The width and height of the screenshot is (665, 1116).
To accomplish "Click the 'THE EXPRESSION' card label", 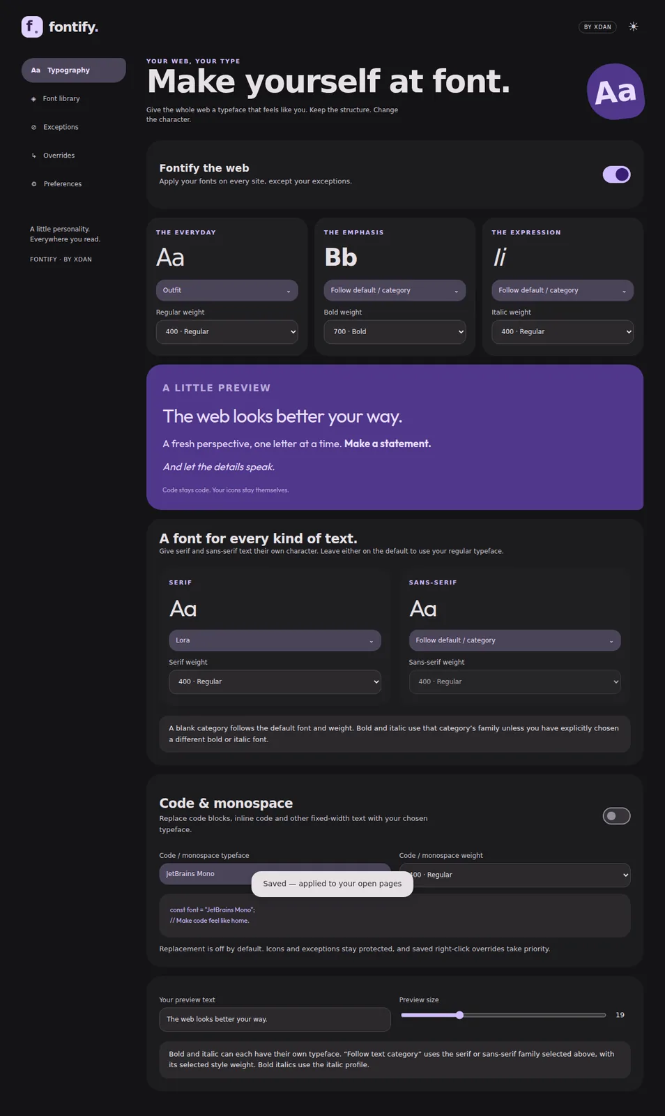I will tap(526, 233).
